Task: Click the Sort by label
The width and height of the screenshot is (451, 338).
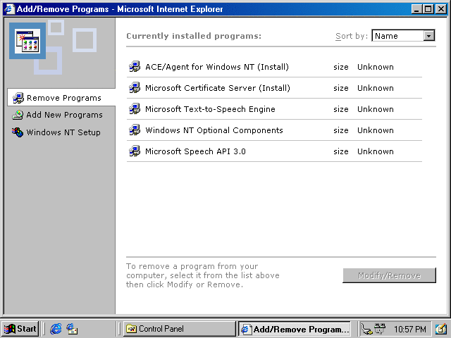Action: 352,36
